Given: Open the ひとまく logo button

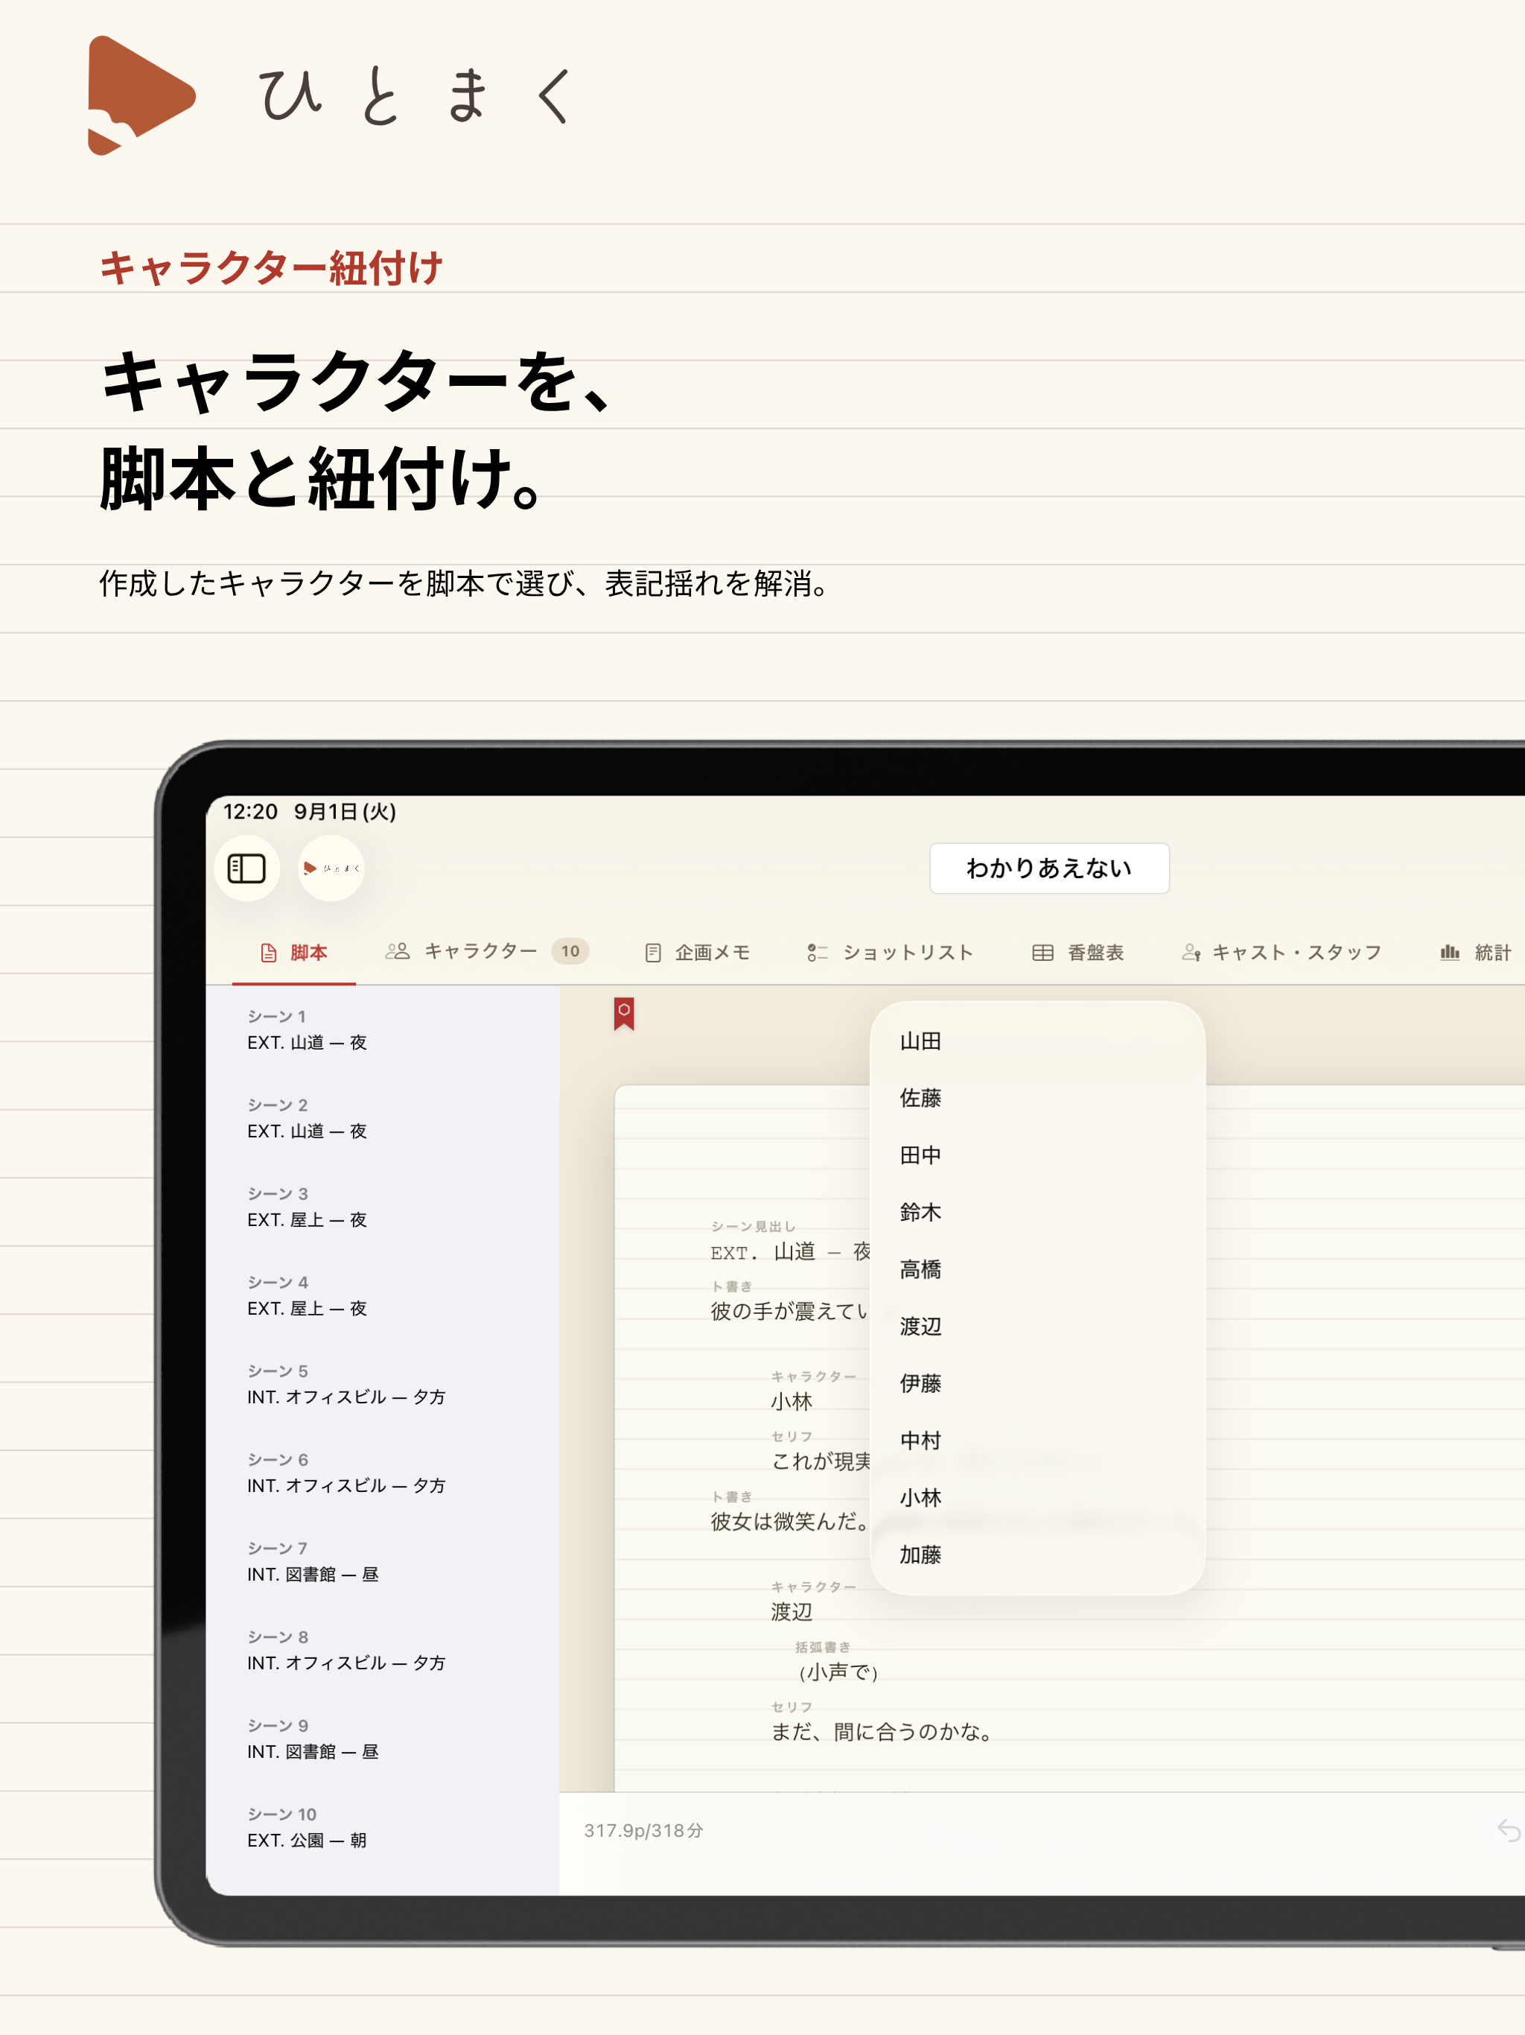Looking at the screenshot, I should (331, 868).
